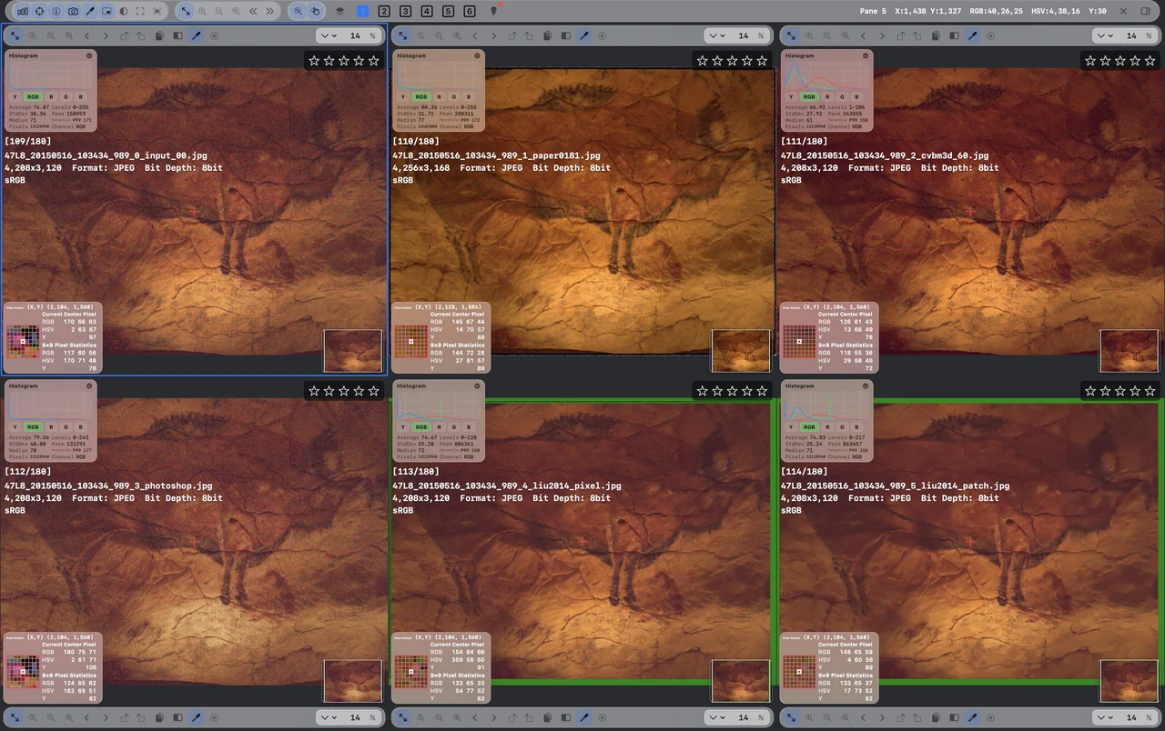The width and height of the screenshot is (1165, 731).
Task: Switch to the 2-pane layout
Action: pyautogui.click(x=384, y=11)
